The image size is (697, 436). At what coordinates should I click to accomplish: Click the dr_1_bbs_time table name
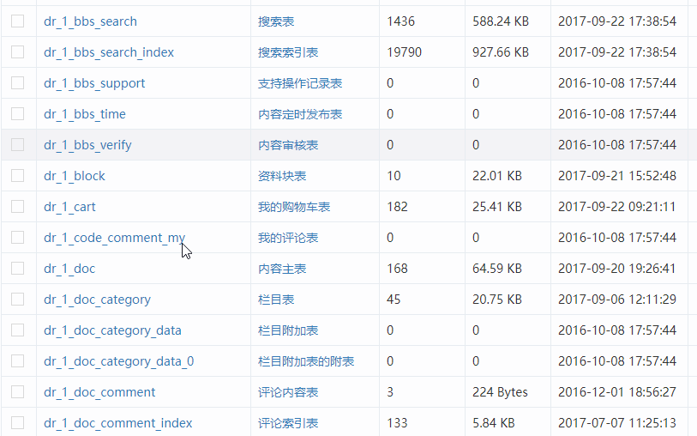pos(85,114)
